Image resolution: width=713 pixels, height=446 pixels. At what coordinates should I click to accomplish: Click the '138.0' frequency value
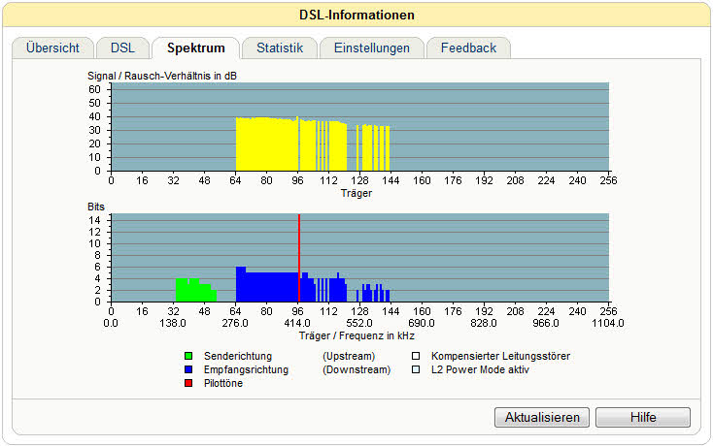click(173, 324)
